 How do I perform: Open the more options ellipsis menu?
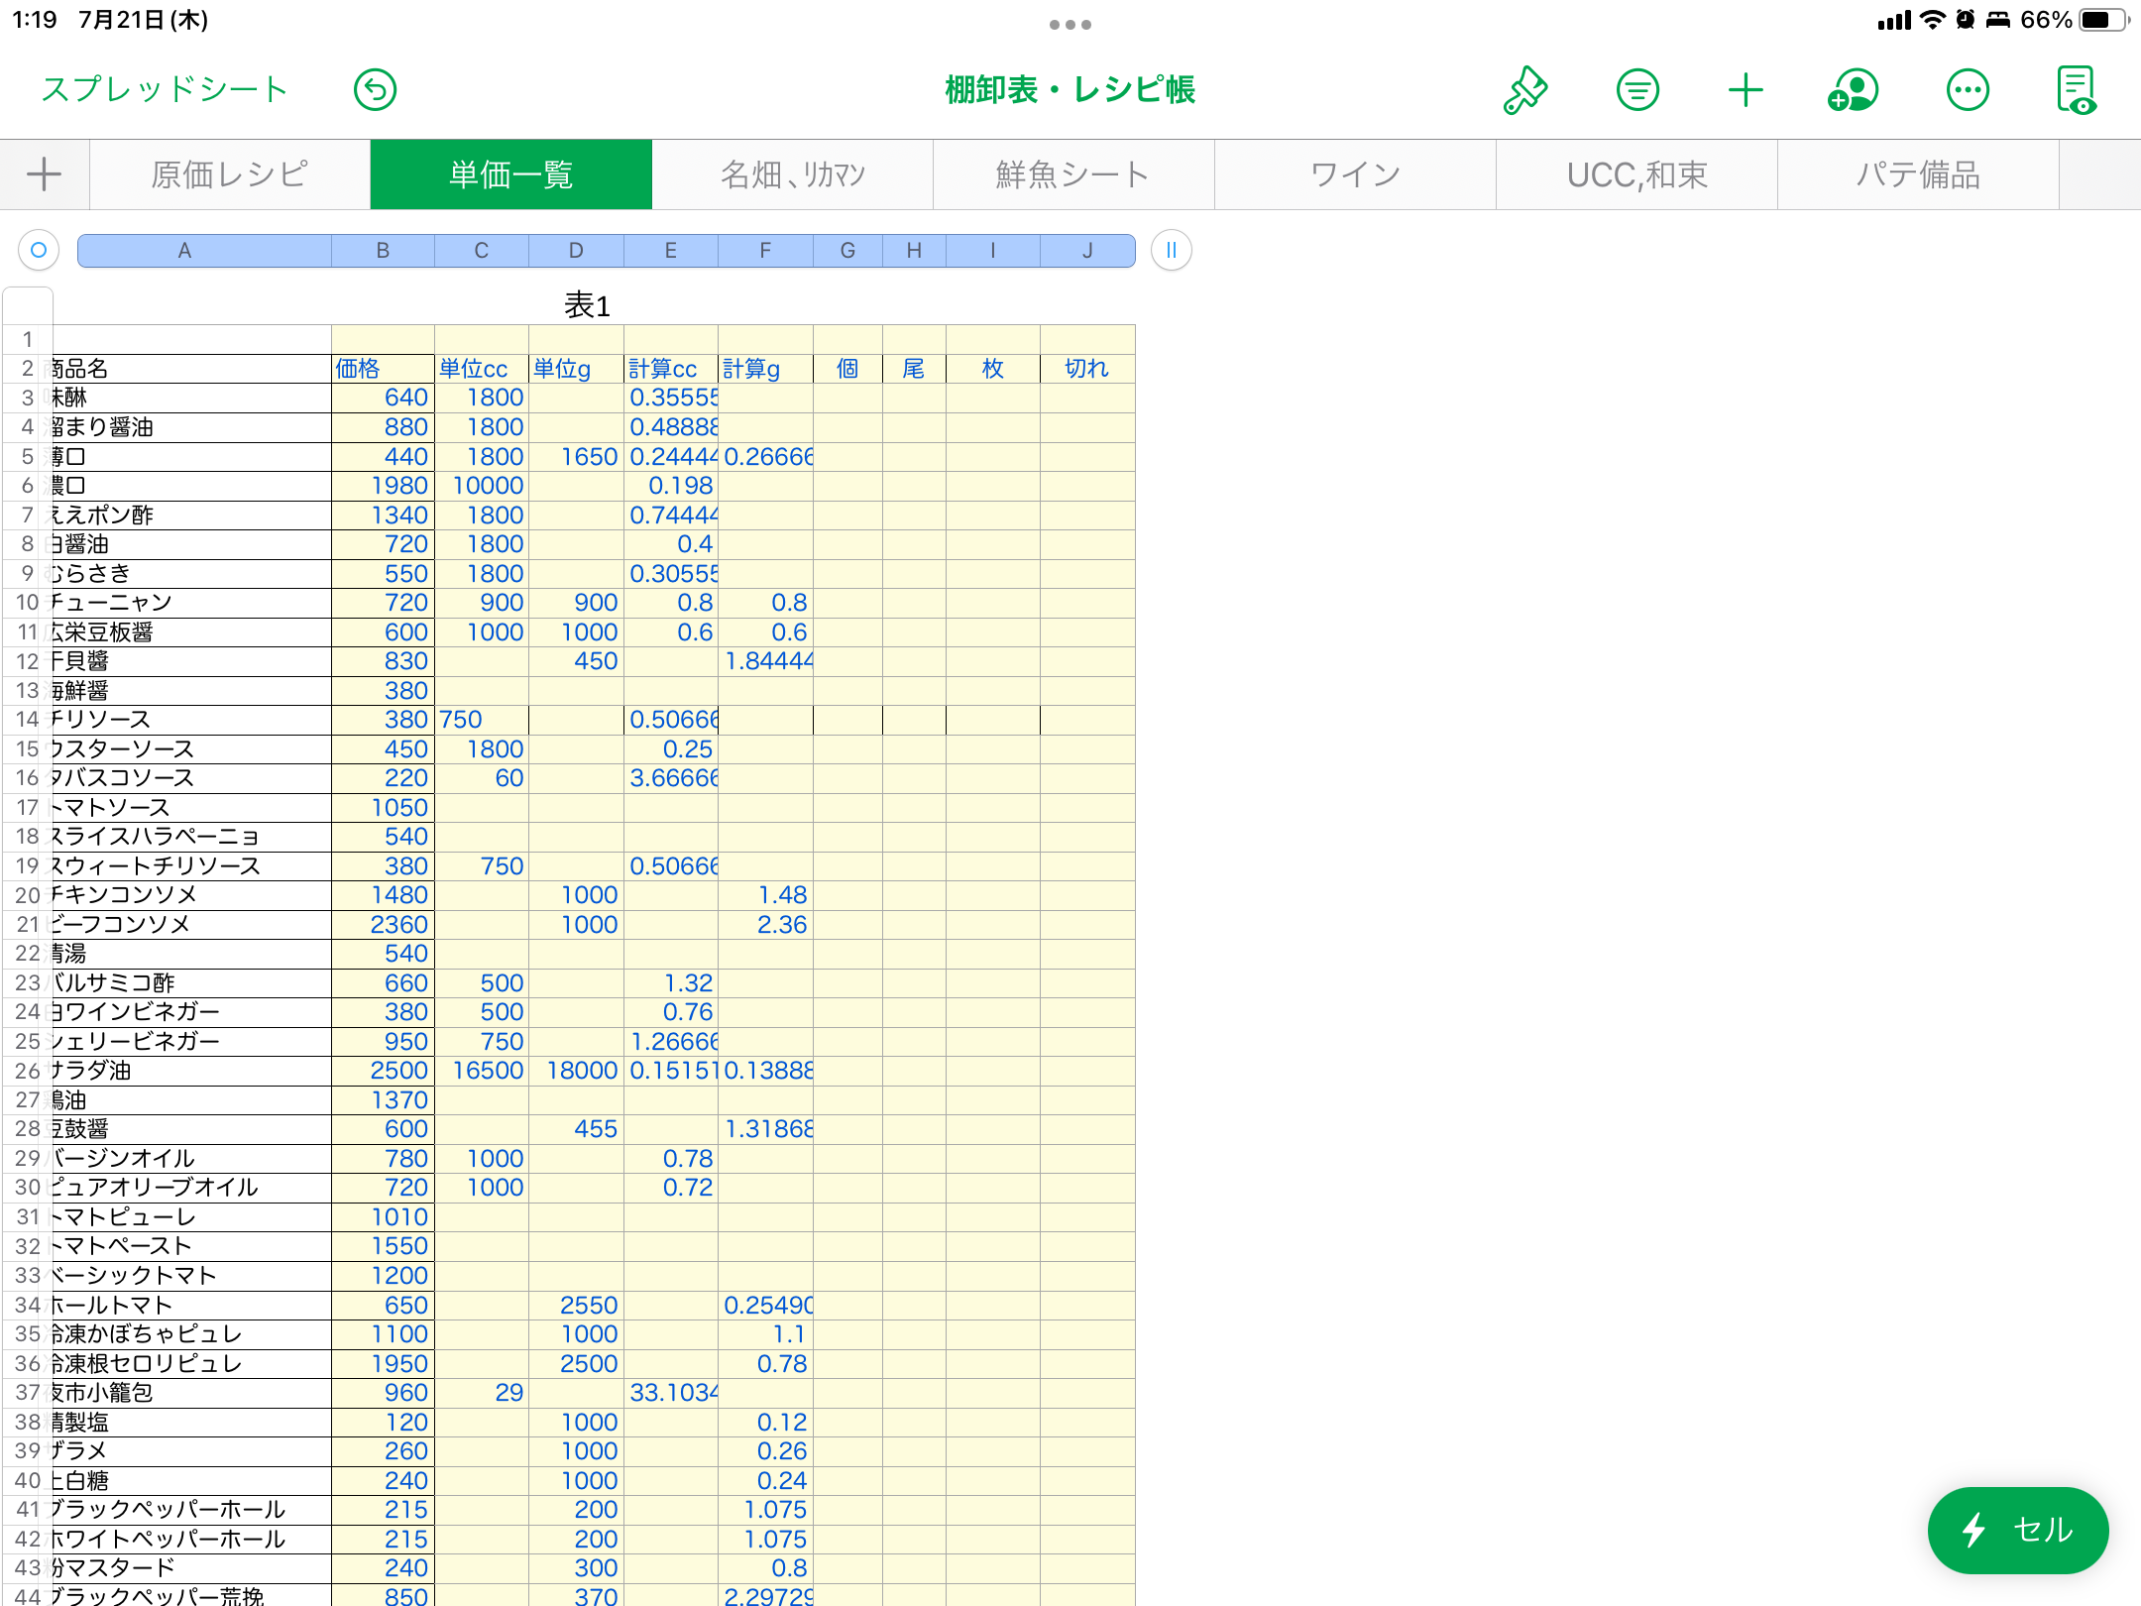click(1968, 90)
